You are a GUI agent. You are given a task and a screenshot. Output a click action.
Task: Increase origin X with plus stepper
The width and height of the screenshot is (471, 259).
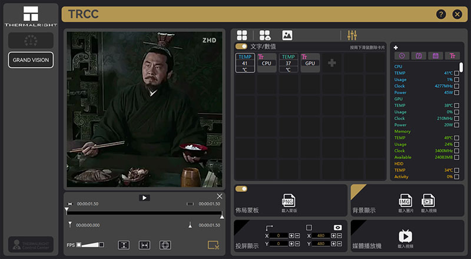pos(291,236)
